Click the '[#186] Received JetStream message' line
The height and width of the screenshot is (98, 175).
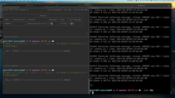[x=129, y=17]
